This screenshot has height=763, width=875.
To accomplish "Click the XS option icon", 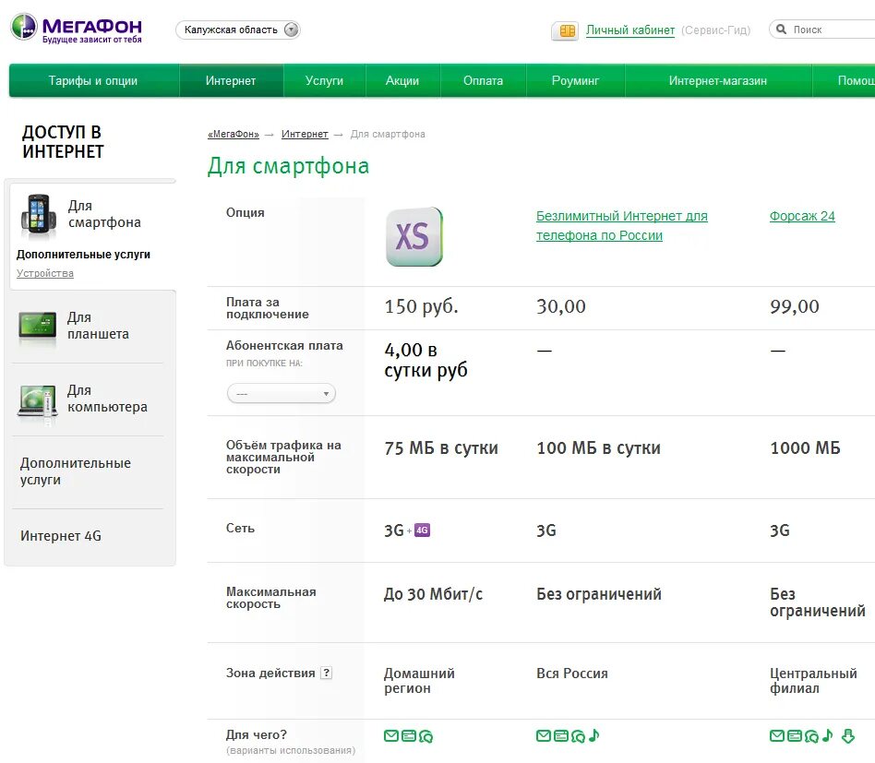I will 414,236.
